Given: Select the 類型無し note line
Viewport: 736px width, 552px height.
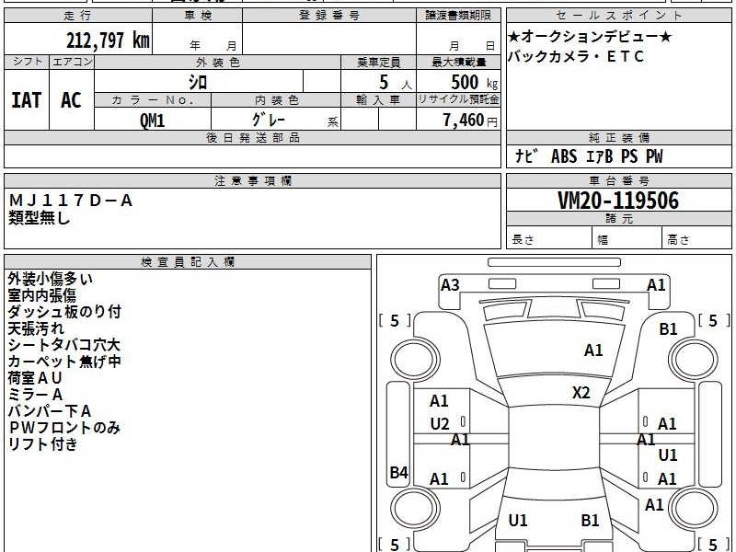Looking at the screenshot, I should point(40,217).
